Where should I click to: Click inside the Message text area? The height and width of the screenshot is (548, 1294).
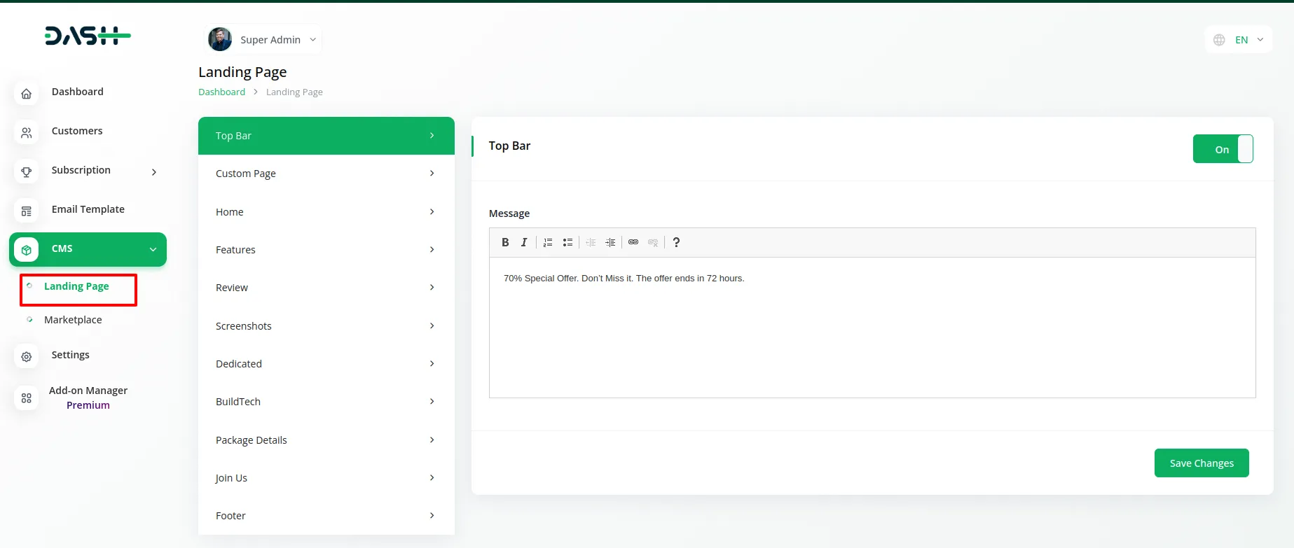click(x=872, y=328)
